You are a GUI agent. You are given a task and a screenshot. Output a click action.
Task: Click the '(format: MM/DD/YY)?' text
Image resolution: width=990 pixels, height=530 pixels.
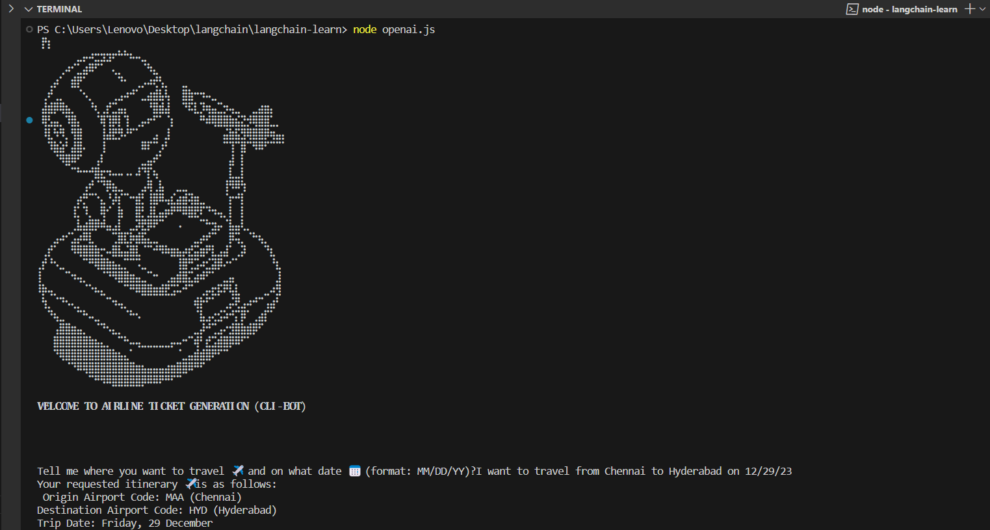pos(420,471)
